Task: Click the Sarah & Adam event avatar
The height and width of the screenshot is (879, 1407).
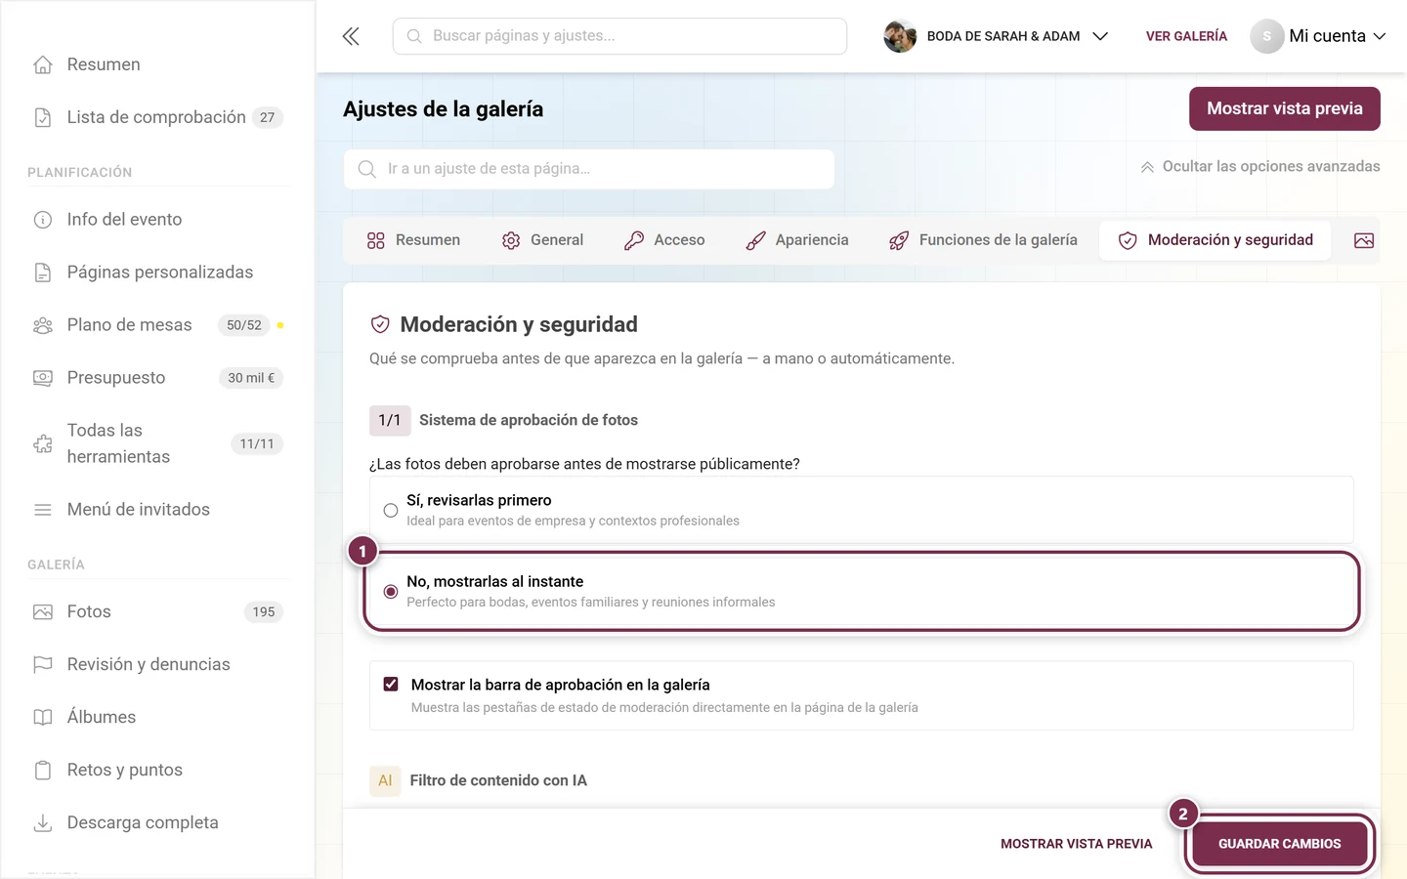Action: click(x=900, y=36)
